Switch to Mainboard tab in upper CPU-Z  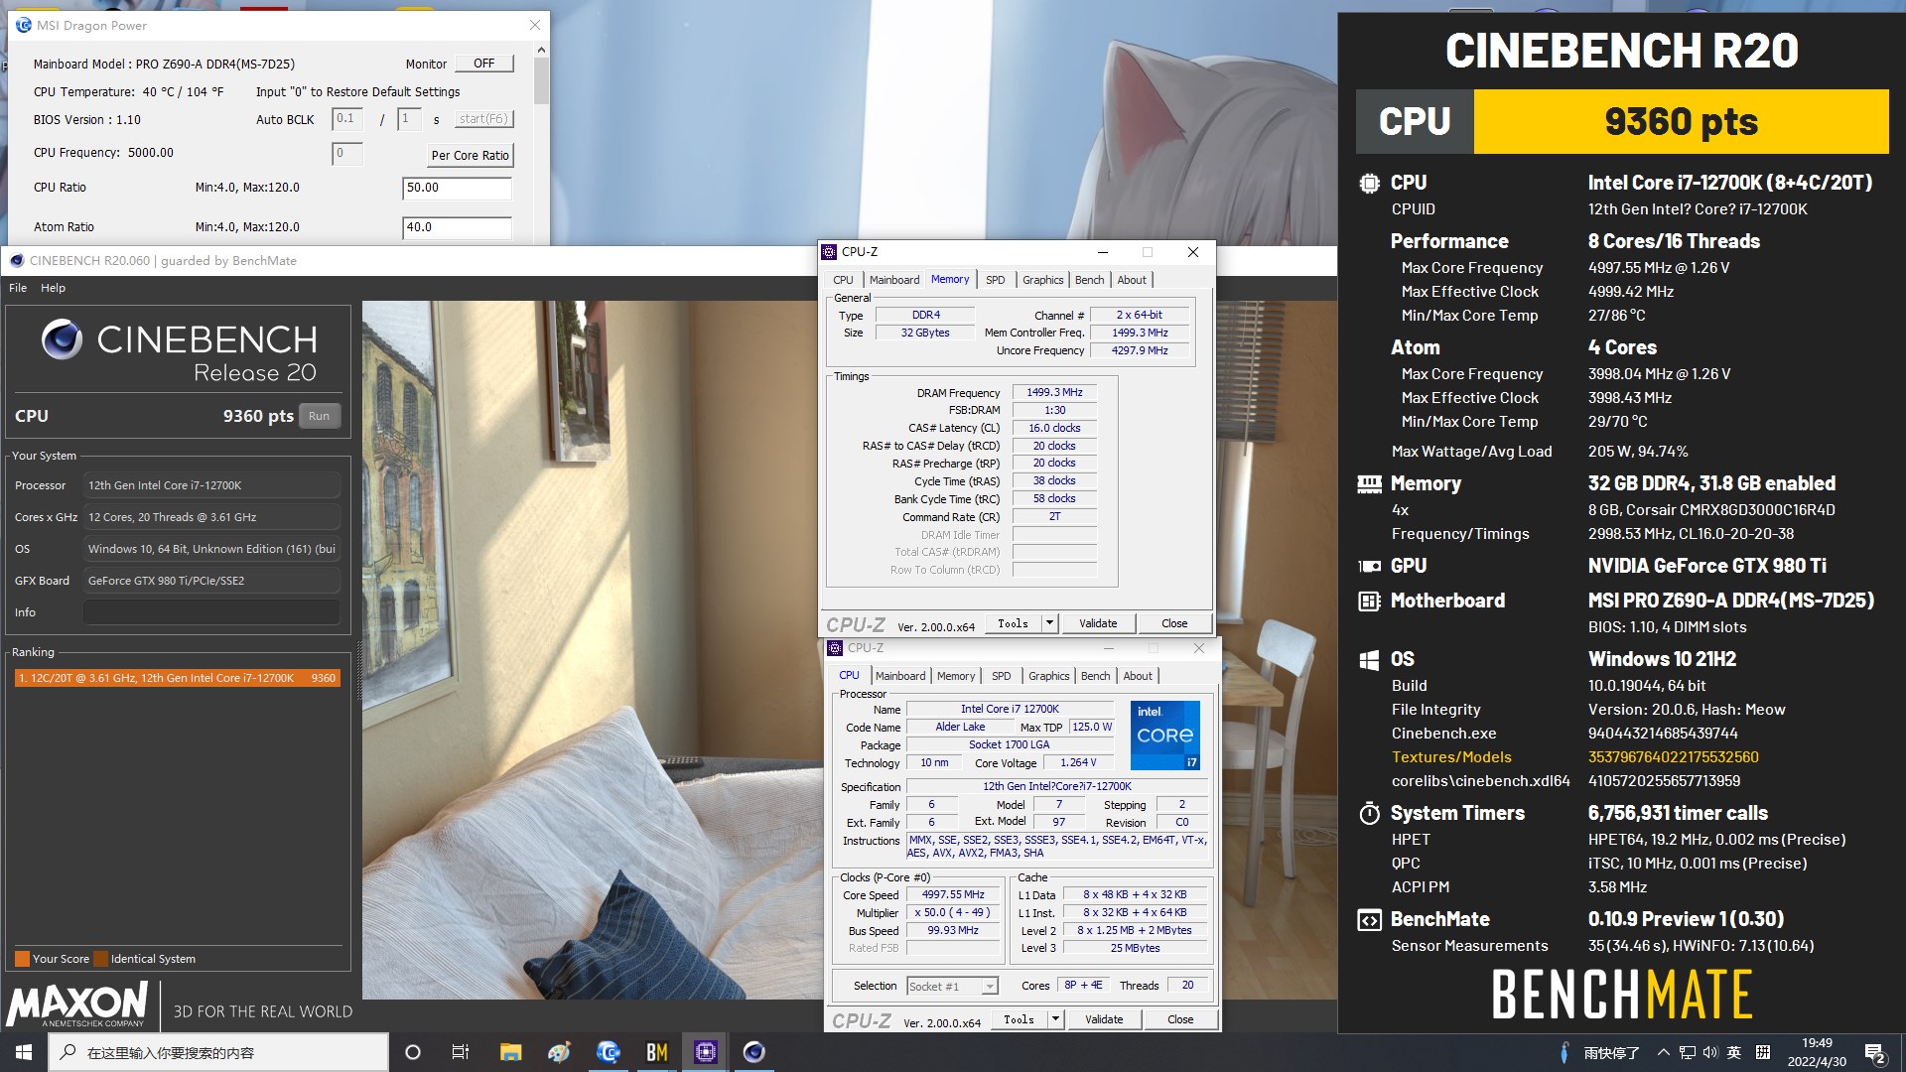click(894, 280)
